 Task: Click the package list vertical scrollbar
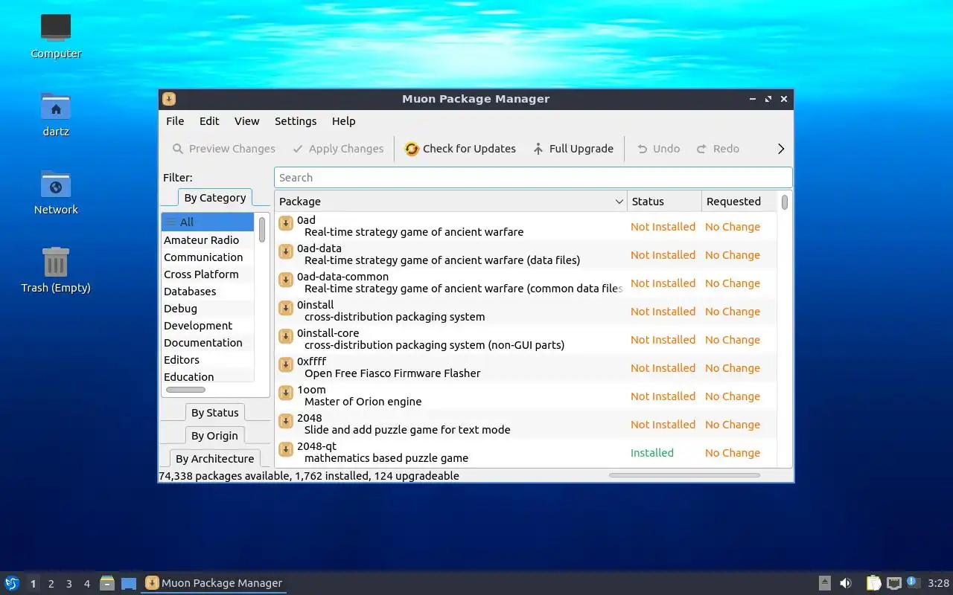[785, 202]
